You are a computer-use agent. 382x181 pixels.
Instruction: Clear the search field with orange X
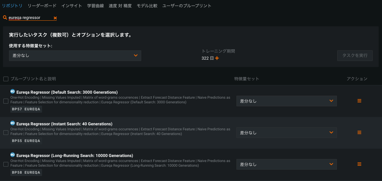tap(55, 18)
